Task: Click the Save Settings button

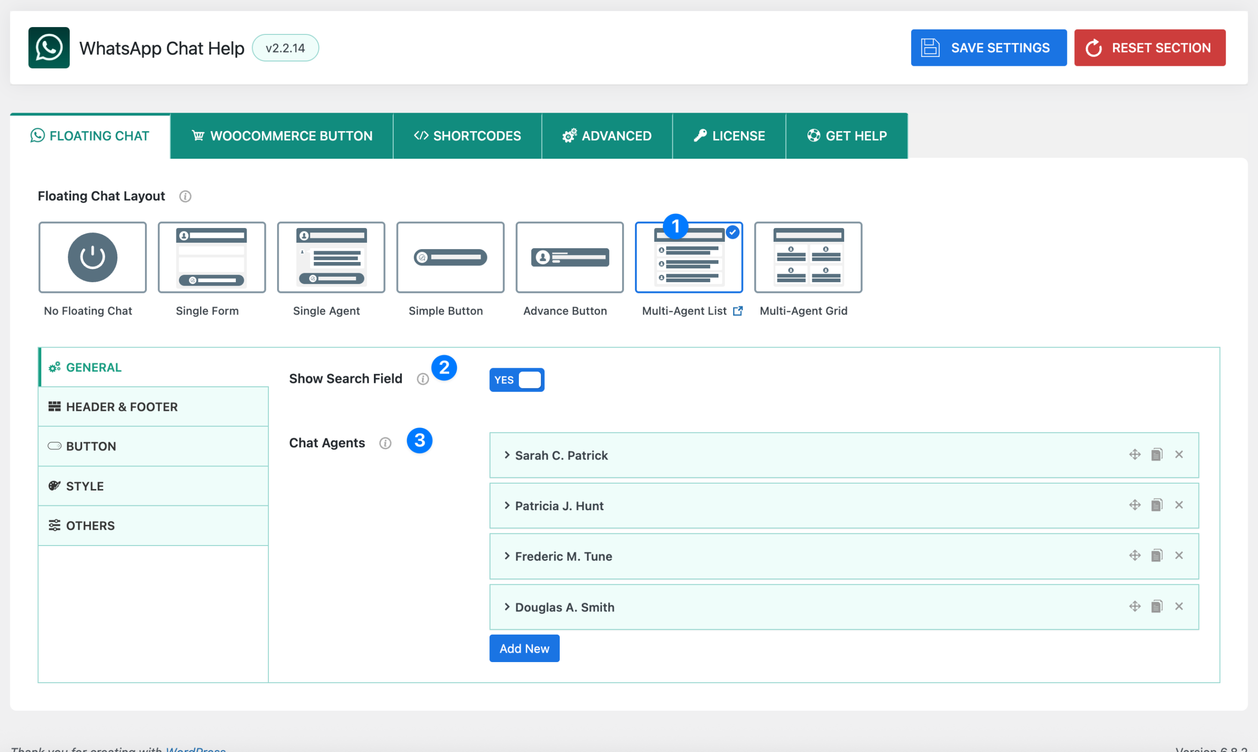Action: (988, 48)
